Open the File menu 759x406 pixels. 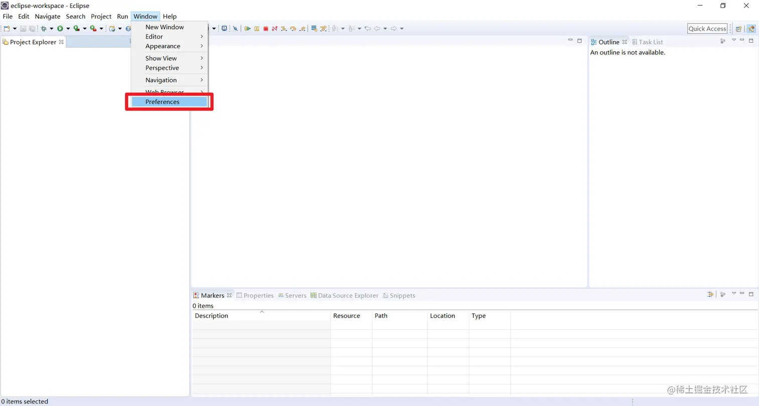[8, 16]
